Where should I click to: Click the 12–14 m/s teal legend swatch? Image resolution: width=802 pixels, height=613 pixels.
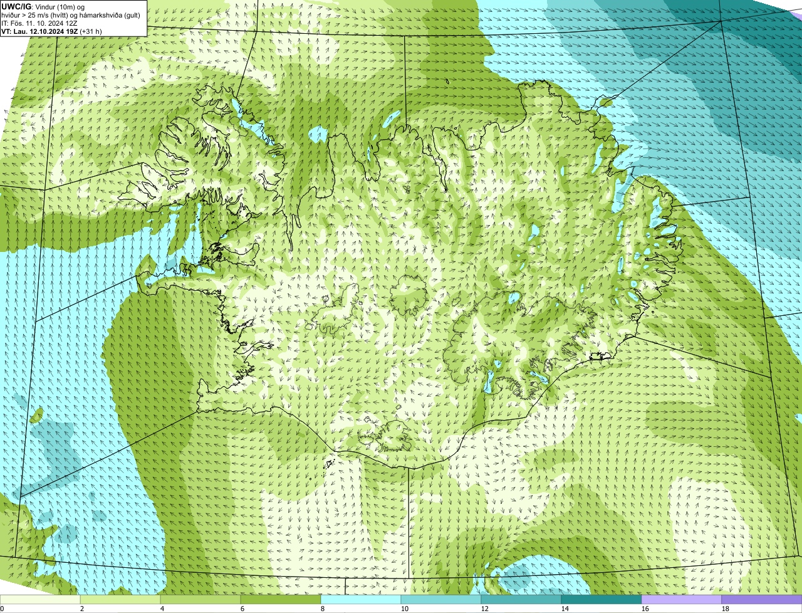tap(521, 600)
